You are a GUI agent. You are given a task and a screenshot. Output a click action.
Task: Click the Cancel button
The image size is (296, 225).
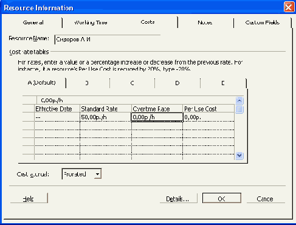point(266,198)
